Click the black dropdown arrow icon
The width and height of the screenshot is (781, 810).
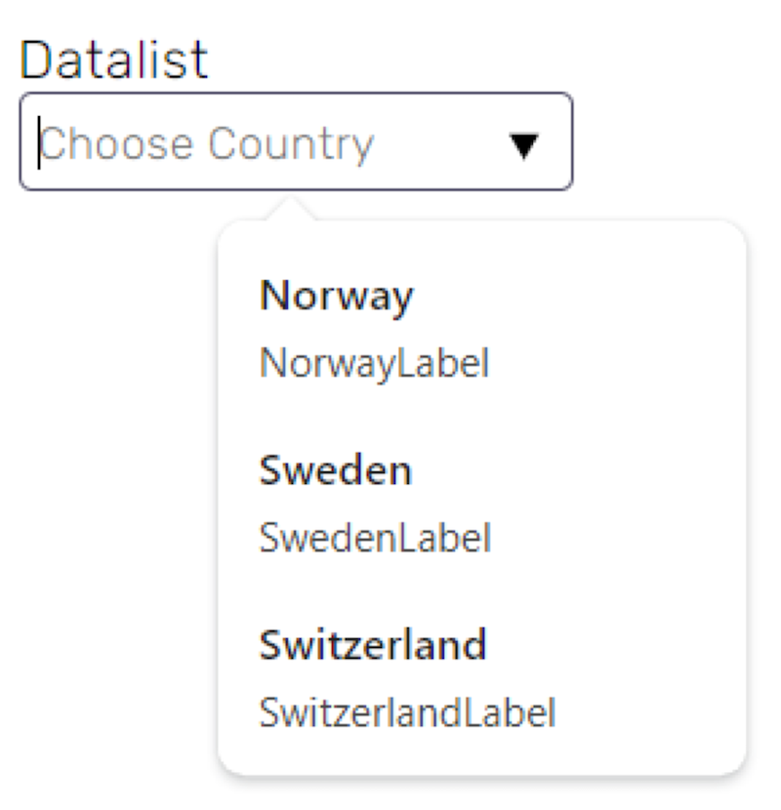523,145
